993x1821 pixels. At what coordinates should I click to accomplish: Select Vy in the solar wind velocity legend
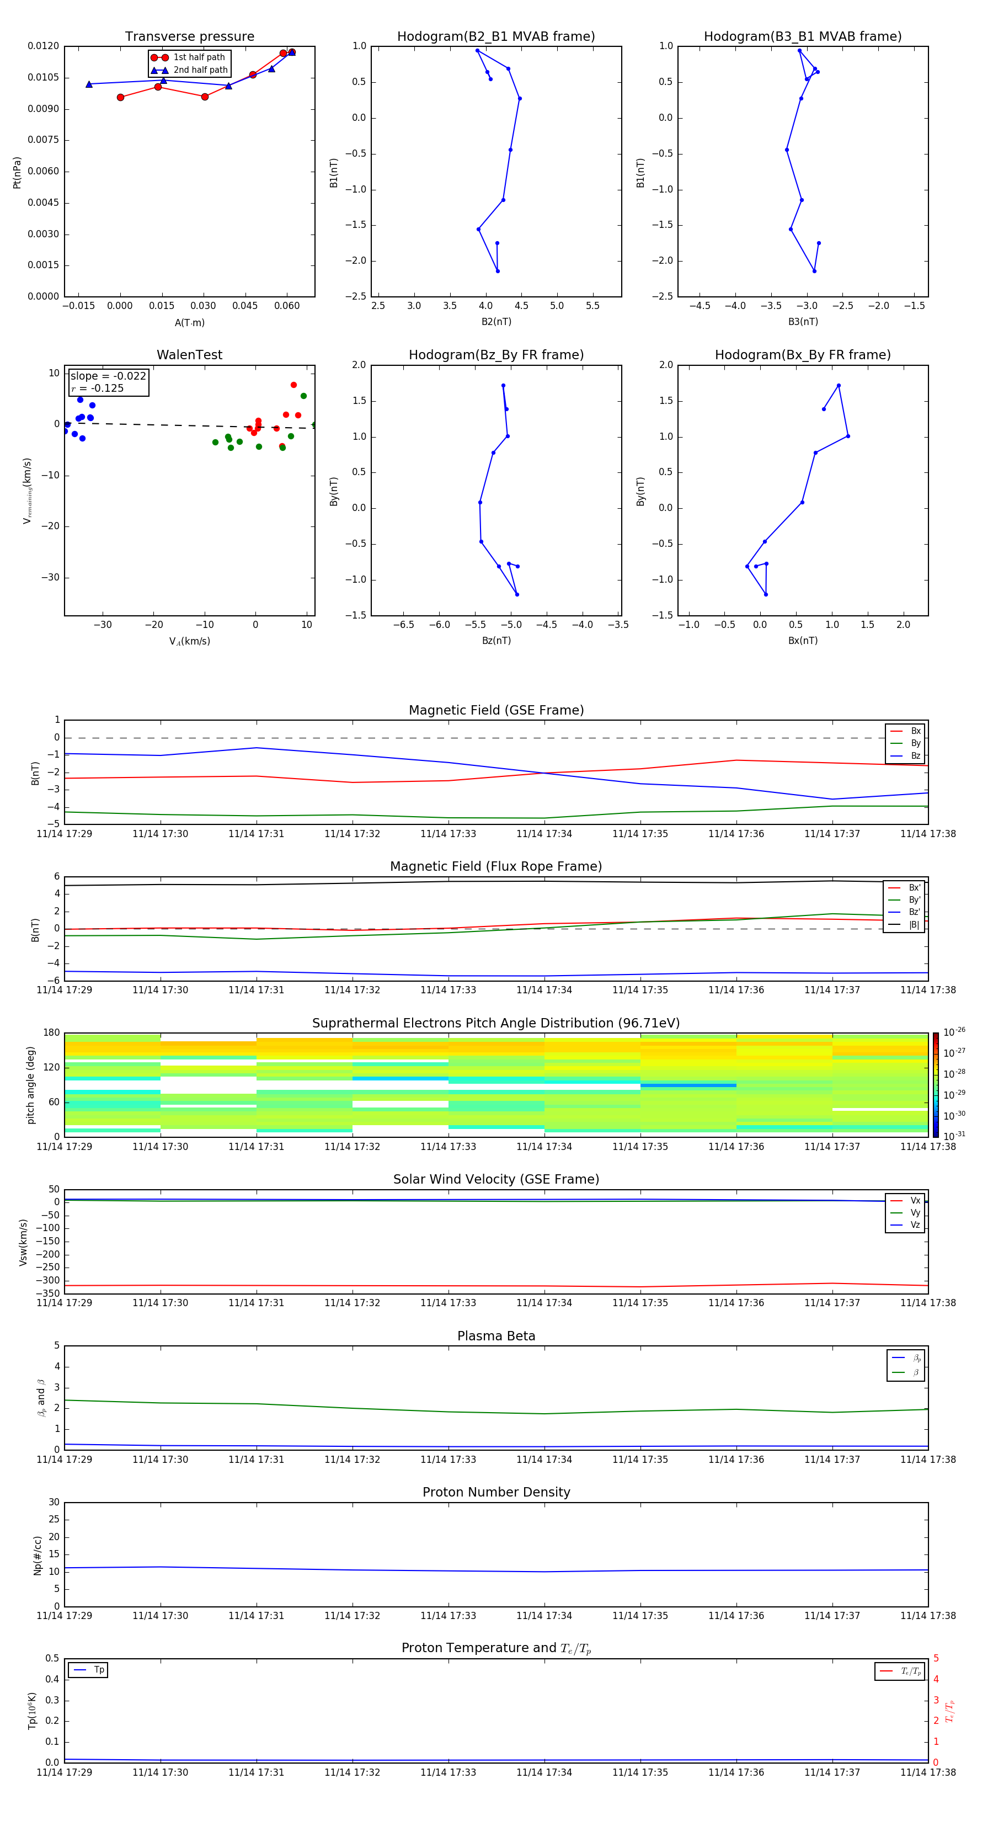click(x=905, y=1213)
